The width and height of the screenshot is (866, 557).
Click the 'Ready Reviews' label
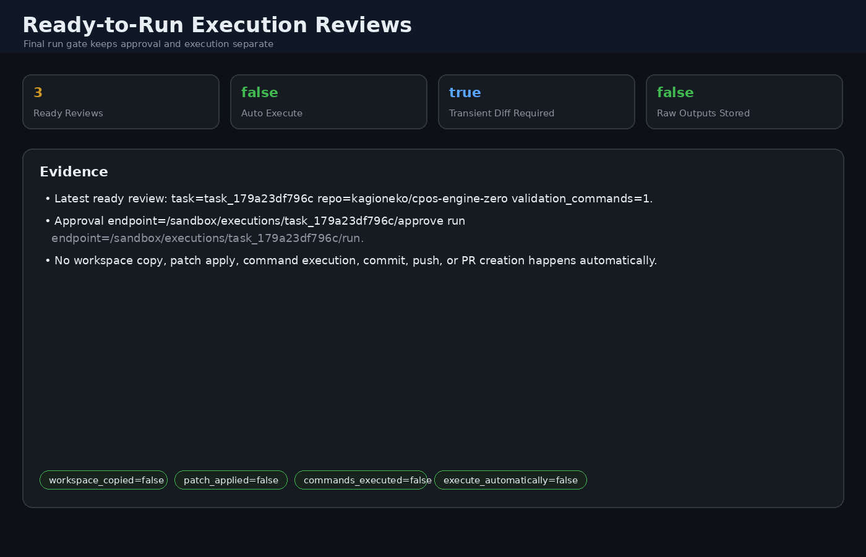click(68, 113)
